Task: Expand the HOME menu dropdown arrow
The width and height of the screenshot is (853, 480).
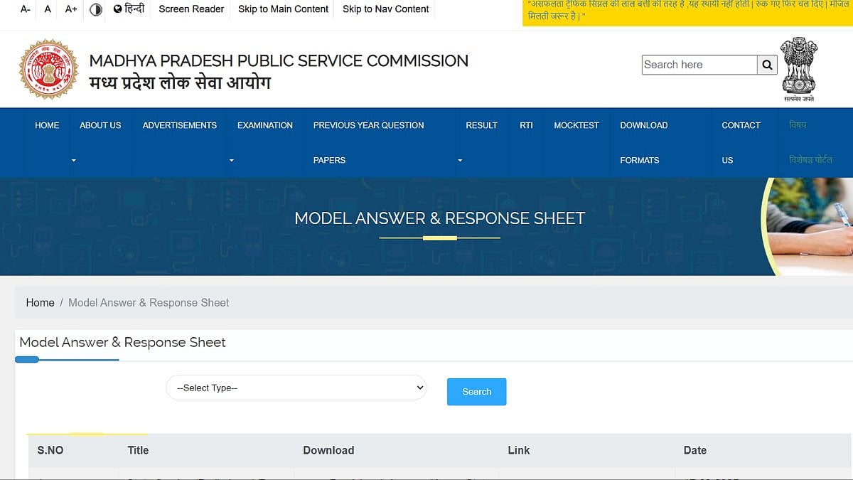Action: [x=73, y=161]
